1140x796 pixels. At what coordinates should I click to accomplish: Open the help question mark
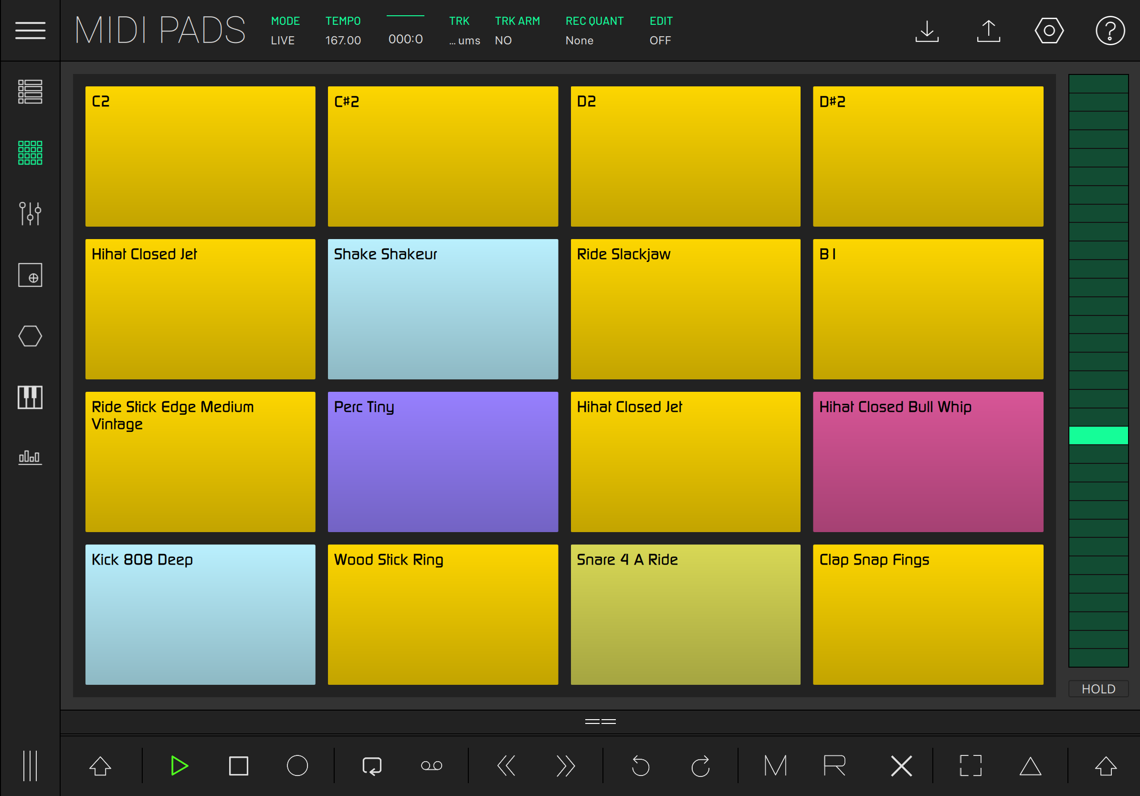coord(1110,31)
